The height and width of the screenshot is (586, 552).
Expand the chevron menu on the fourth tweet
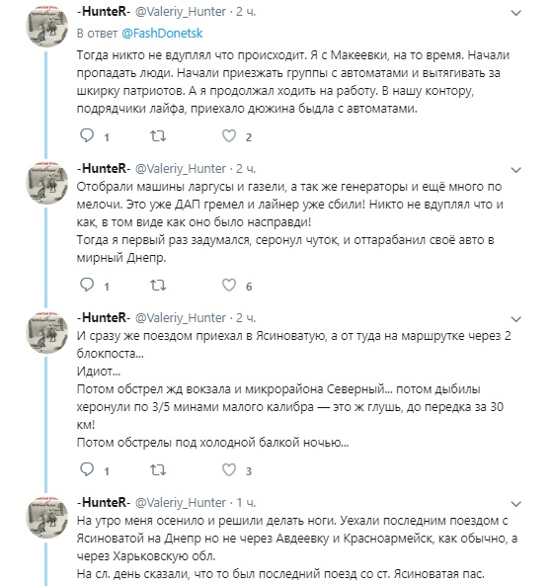(515, 504)
